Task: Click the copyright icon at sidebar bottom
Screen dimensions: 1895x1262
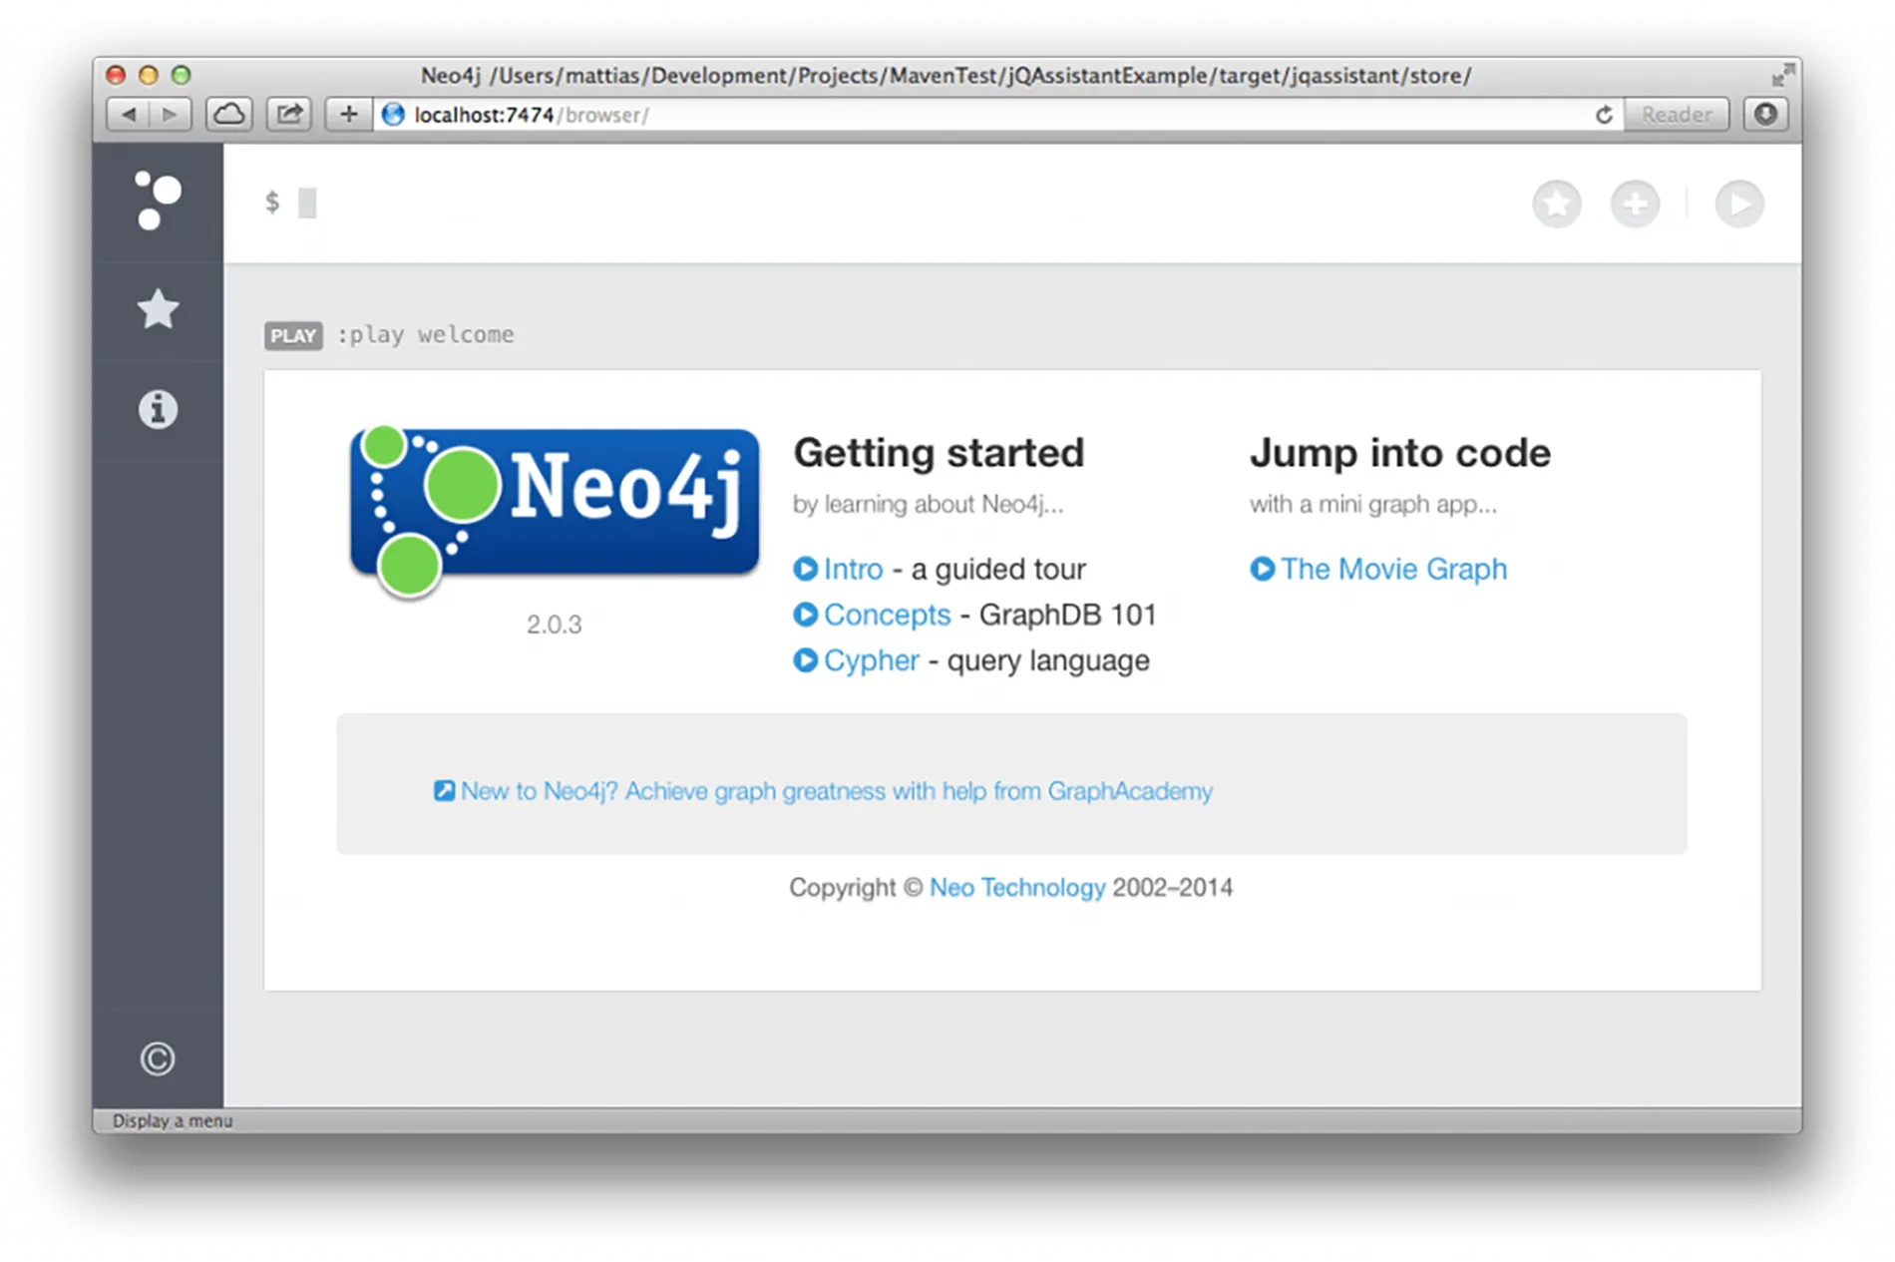Action: [156, 1058]
